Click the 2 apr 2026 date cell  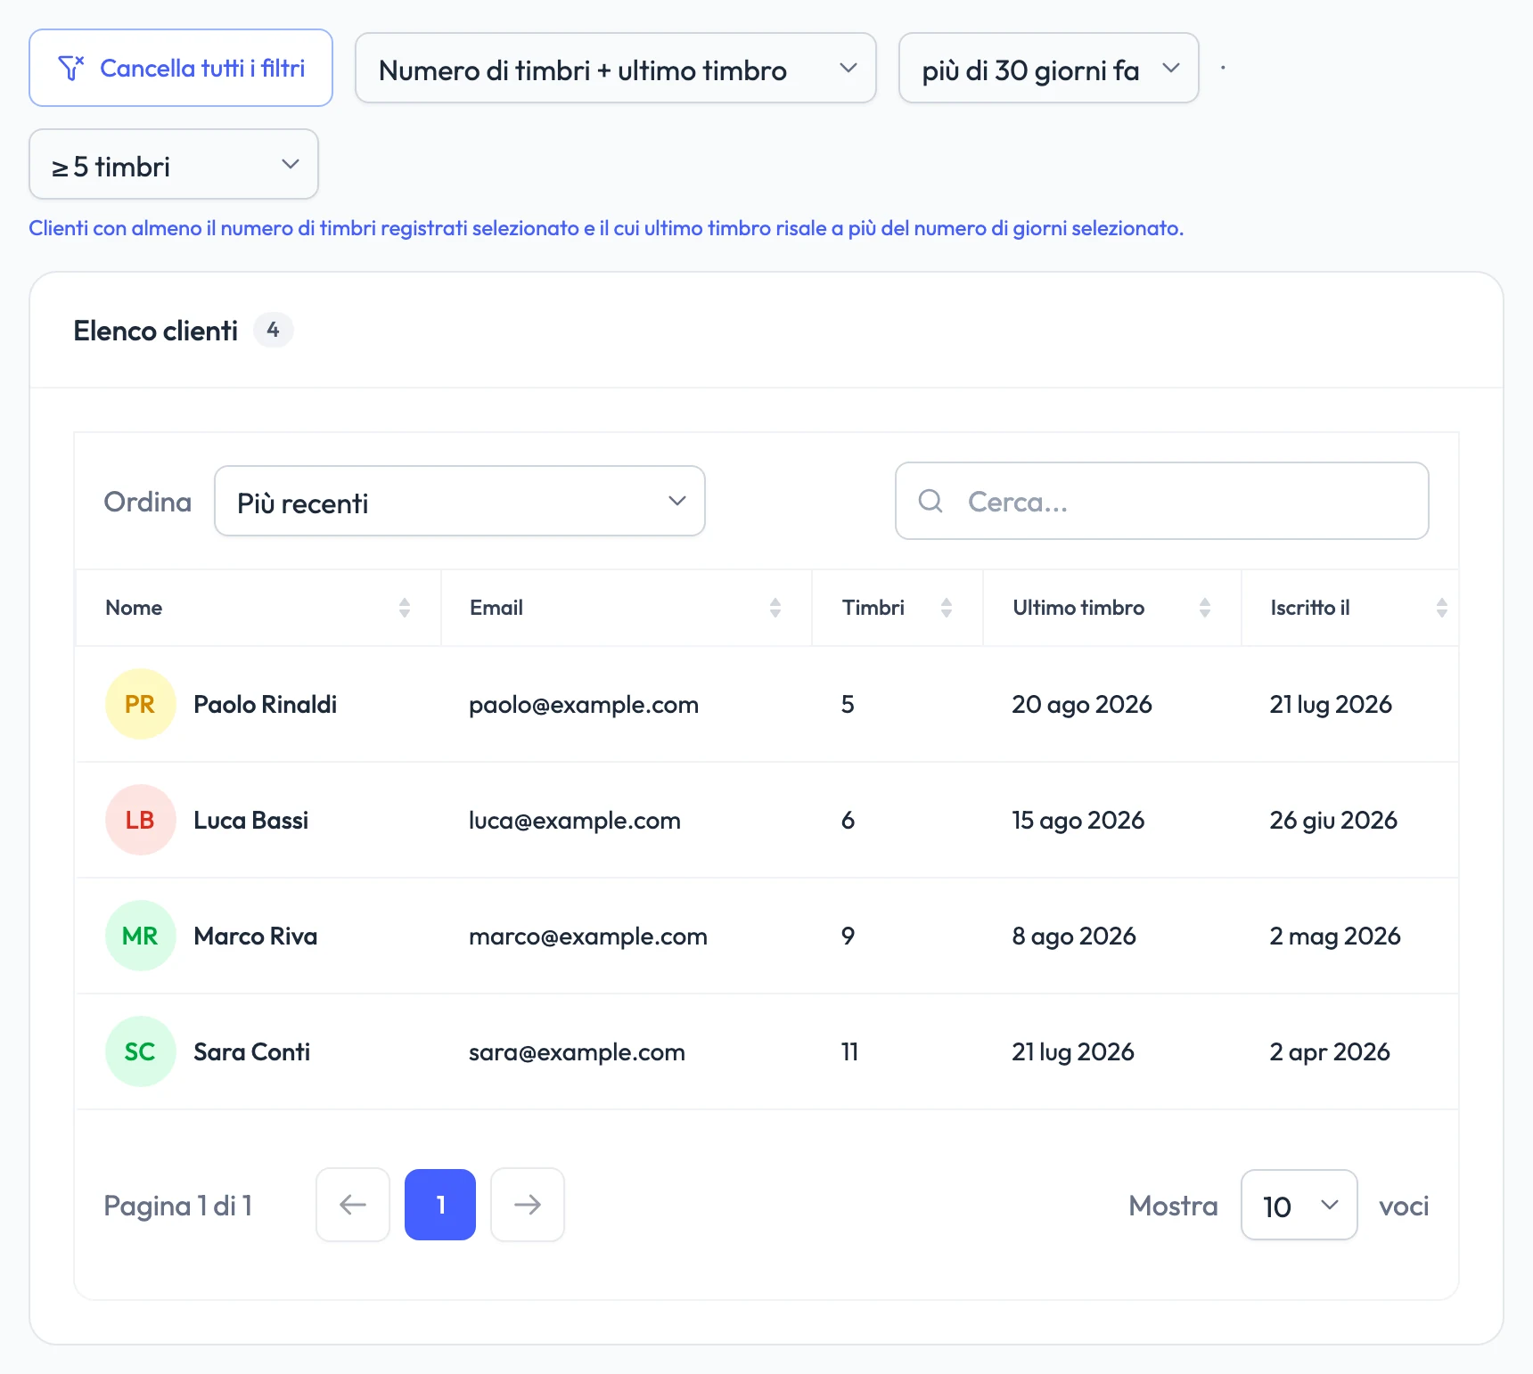pos(1330,1052)
